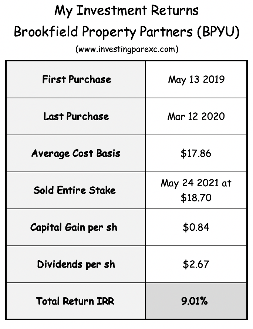This screenshot has width=253, height=329.
Task: Select the highlighted 9.01% IRR cell
Action: [196, 301]
